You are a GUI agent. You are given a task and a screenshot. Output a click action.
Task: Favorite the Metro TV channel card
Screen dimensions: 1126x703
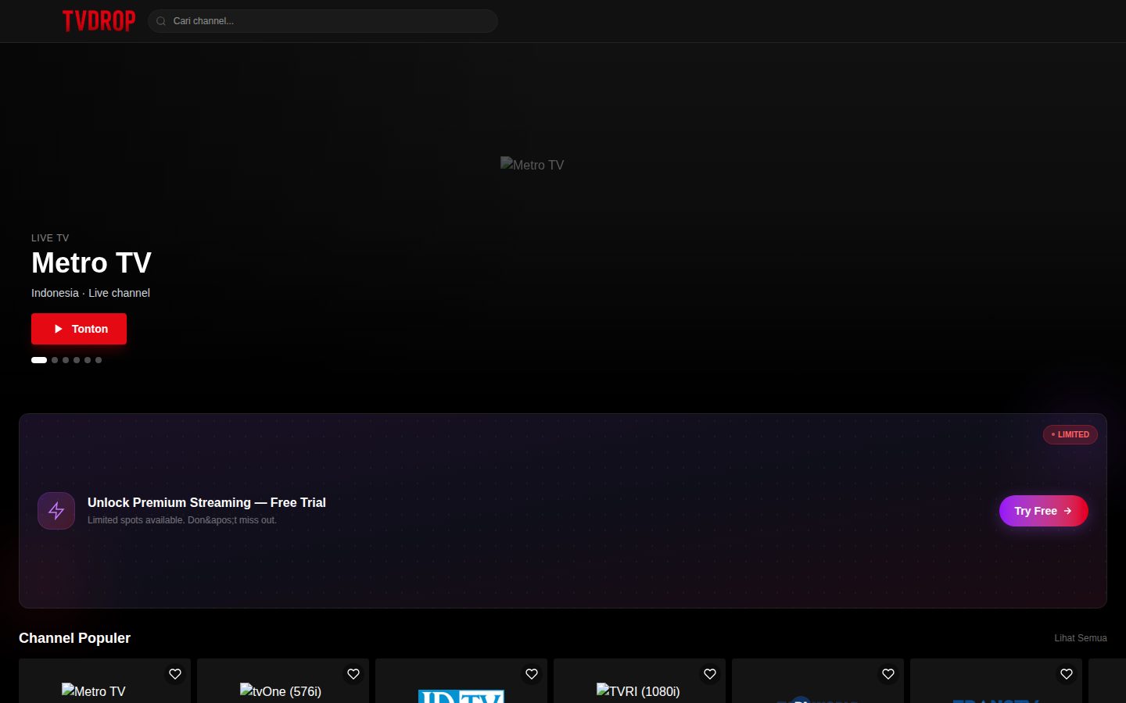click(x=175, y=674)
